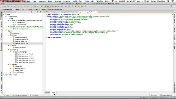The width and height of the screenshot is (176, 99).
Task: Collapse the values folder
Action: [9, 64]
